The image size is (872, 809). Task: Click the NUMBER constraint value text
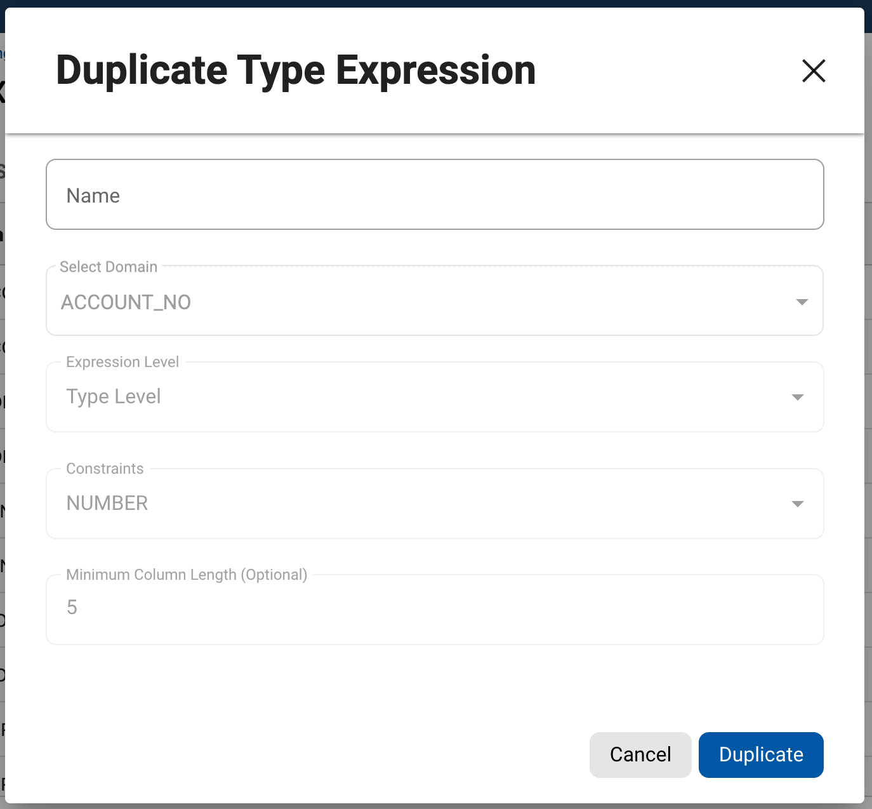[107, 504]
